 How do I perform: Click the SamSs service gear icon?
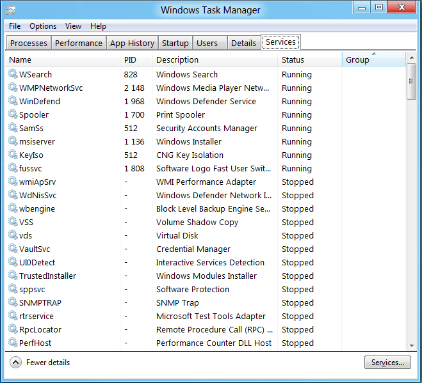click(x=13, y=127)
